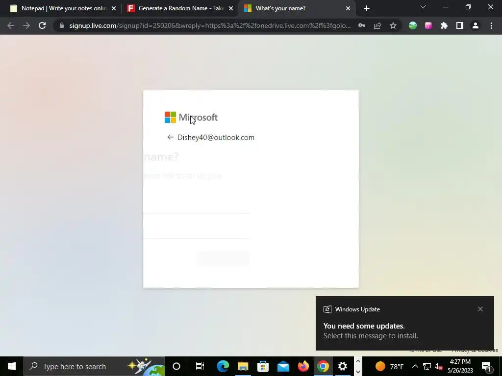The height and width of the screenshot is (376, 502).
Task: Open a new browser tab
Action: 367,8
